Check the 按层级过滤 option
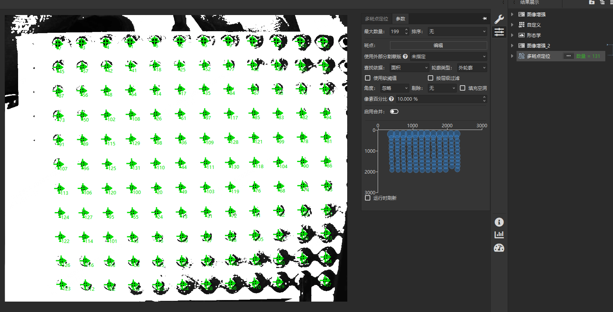The width and height of the screenshot is (613, 312). tap(431, 78)
